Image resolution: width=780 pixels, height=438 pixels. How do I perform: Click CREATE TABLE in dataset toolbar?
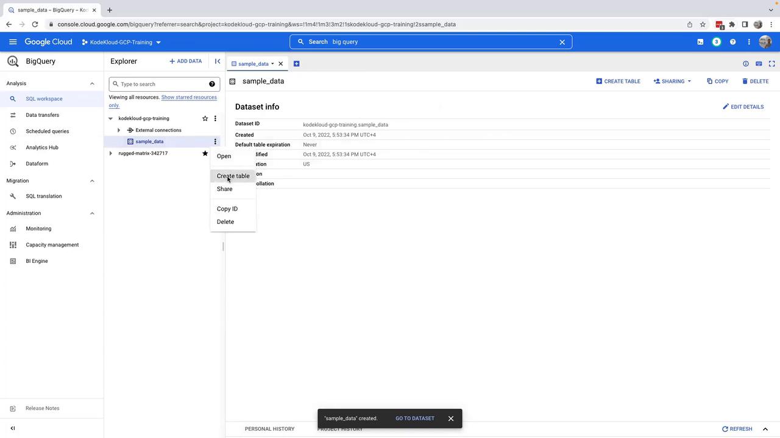(x=618, y=82)
